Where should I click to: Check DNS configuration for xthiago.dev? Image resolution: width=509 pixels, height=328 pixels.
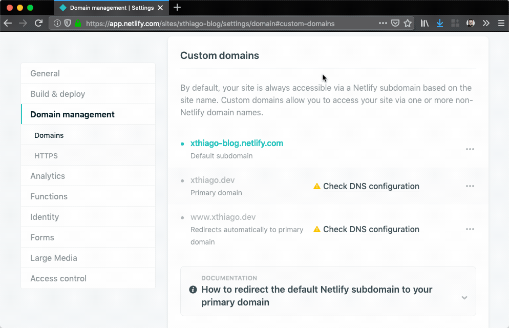(371, 186)
